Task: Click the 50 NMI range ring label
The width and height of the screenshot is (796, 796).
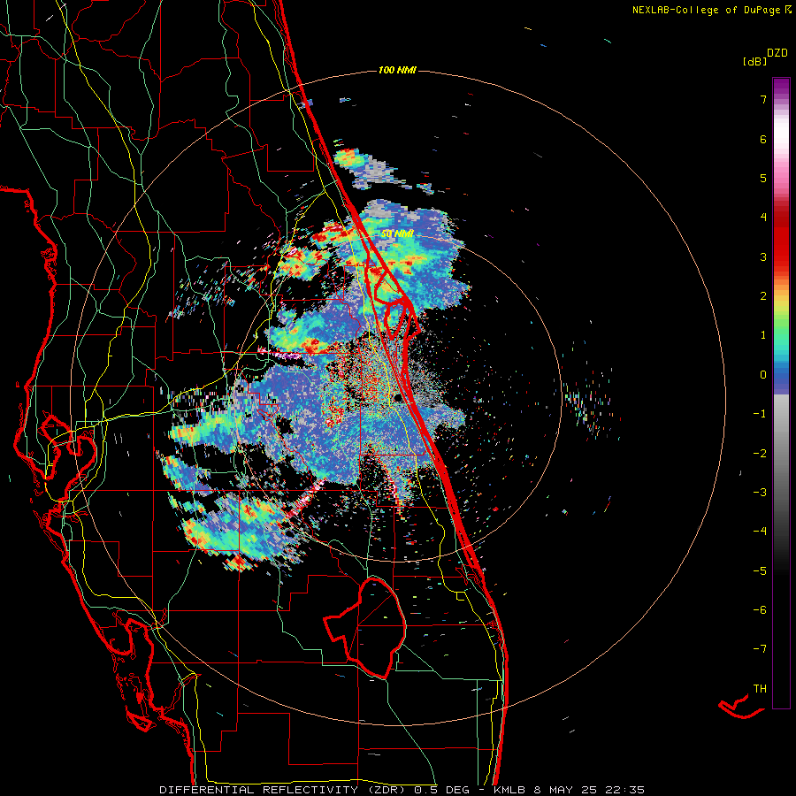Action: 397,234
